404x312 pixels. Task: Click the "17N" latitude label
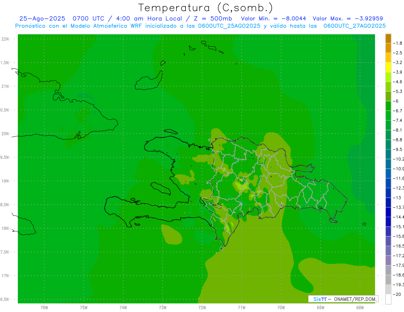[x=6, y=276]
